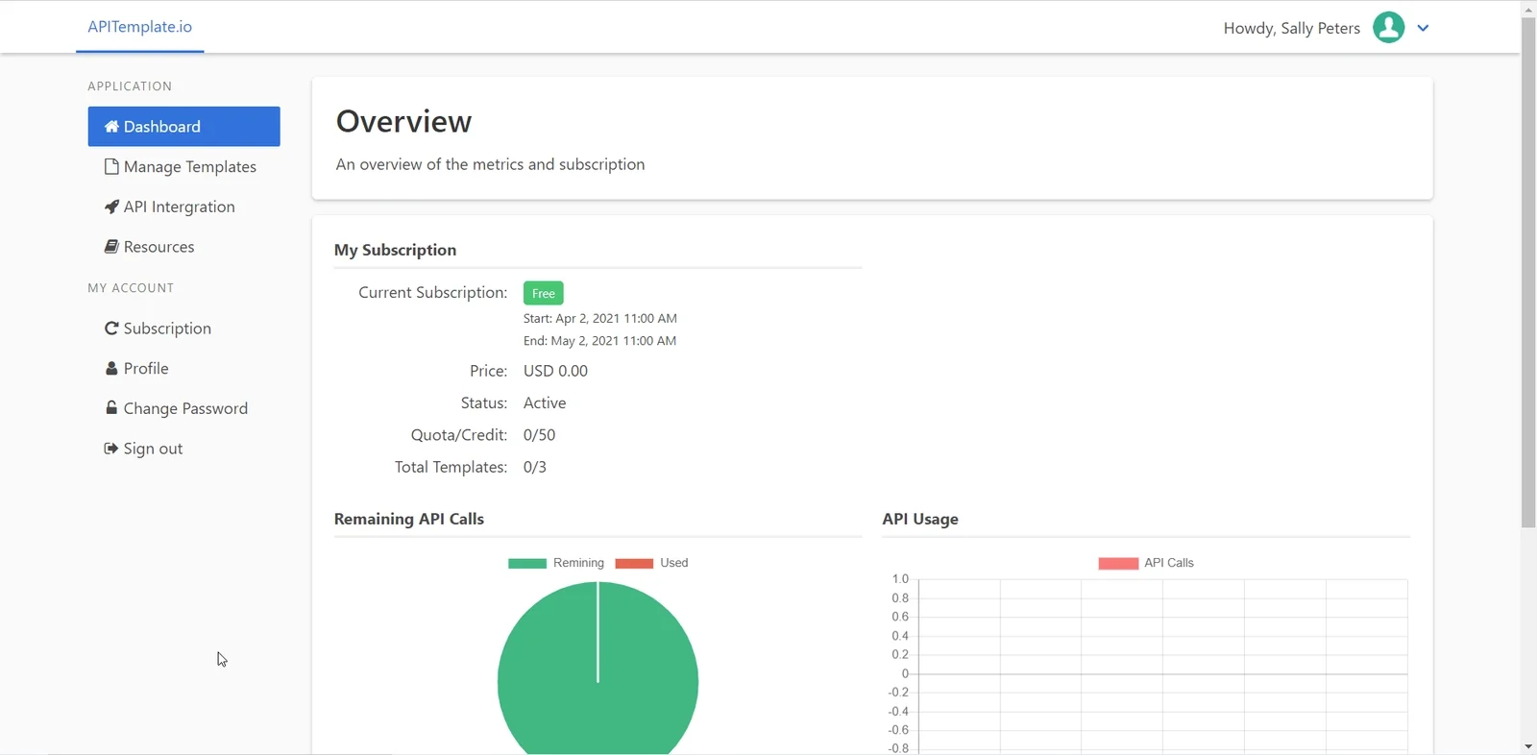The image size is (1537, 755).
Task: Toggle the Remining legend color swatch
Action: coord(527,563)
